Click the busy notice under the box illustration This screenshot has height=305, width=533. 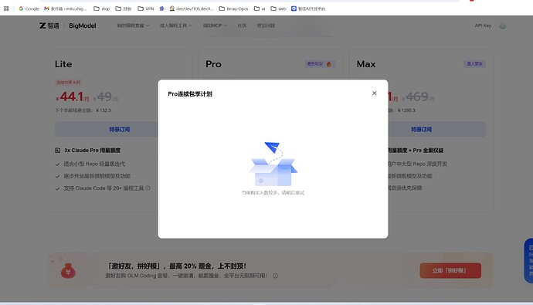(273, 192)
